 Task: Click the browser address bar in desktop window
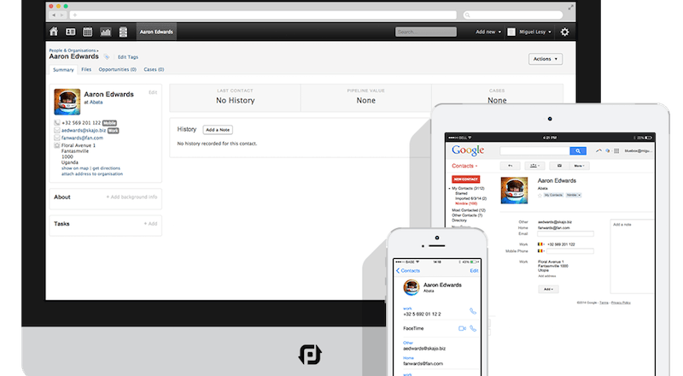263,15
